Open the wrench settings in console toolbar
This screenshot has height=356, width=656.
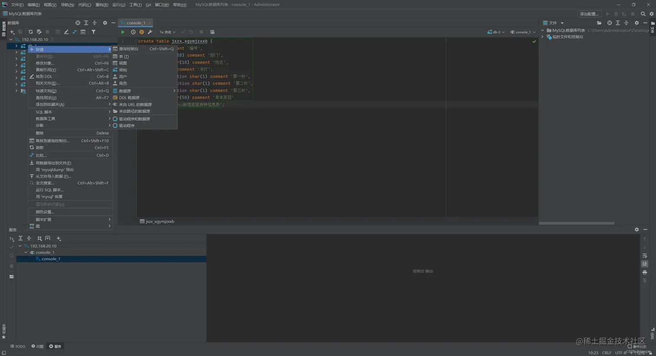[x=150, y=32]
